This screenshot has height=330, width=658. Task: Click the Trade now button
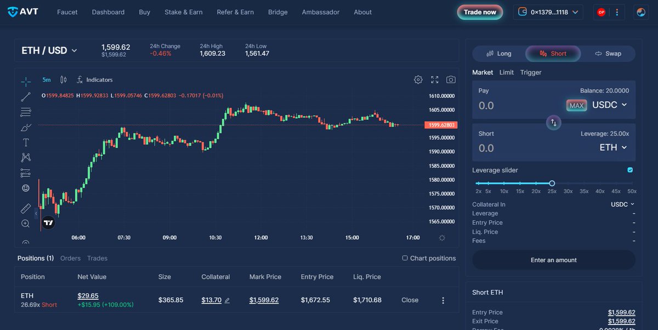point(480,12)
